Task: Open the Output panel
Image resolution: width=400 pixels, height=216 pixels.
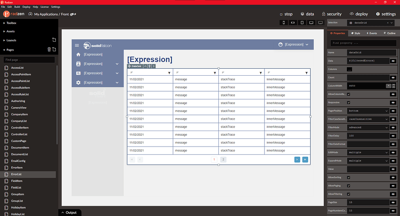Action: tap(69, 212)
